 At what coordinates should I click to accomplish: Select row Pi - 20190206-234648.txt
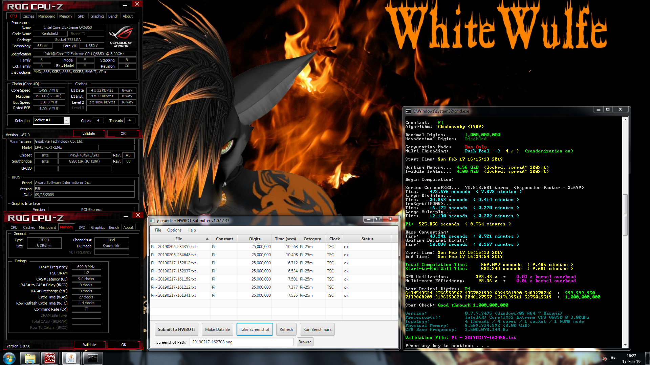(274, 255)
